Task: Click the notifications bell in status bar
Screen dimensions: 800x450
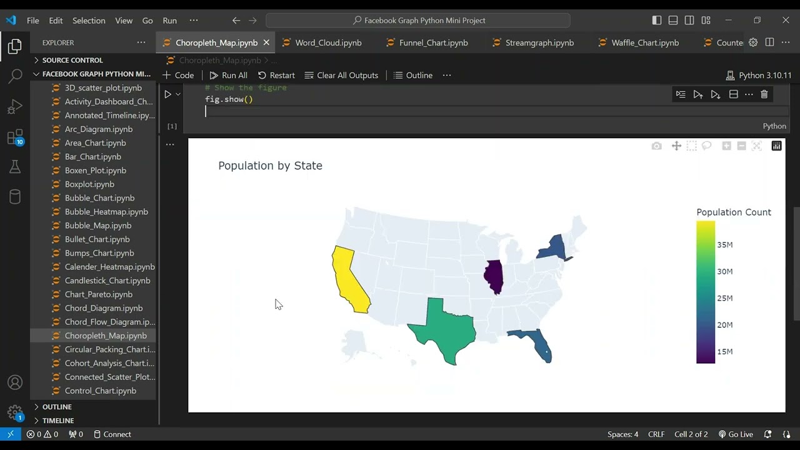Action: (x=768, y=434)
